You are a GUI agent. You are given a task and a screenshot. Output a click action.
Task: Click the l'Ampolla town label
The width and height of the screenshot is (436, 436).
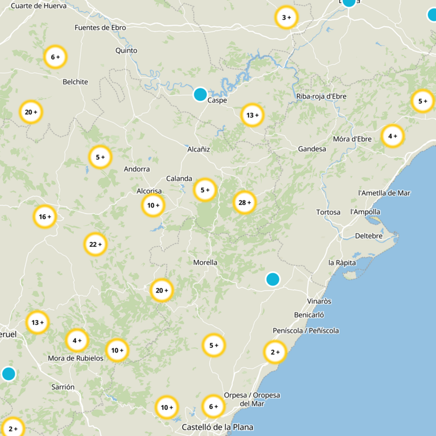tap(365, 212)
